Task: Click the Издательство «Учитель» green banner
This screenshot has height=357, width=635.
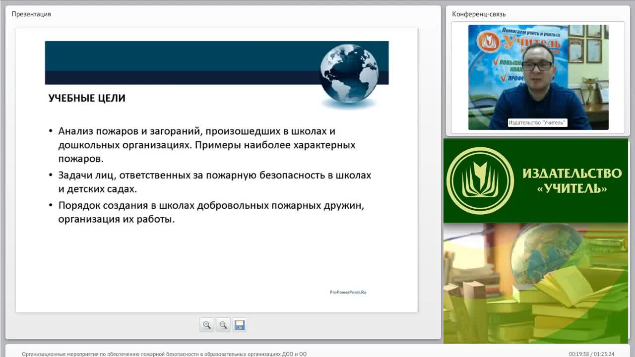Action: point(536,181)
